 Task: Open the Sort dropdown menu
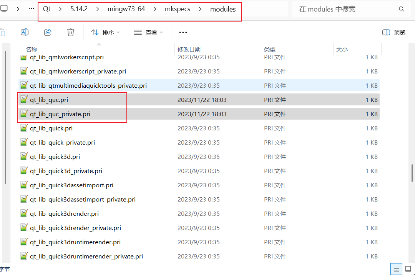(106, 32)
